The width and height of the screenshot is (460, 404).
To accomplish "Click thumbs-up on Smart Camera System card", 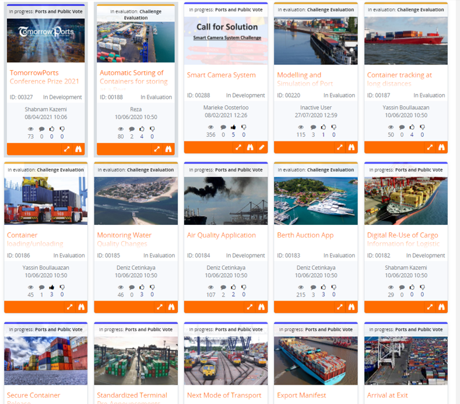I will tap(233, 127).
